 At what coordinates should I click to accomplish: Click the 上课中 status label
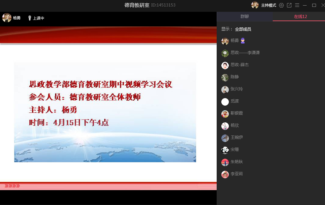39,18
